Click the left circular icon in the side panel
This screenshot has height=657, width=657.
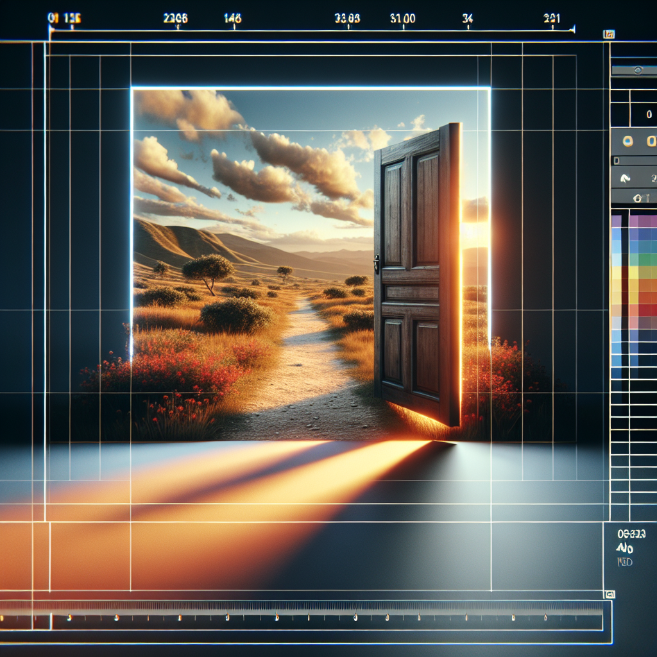pyautogui.click(x=628, y=141)
